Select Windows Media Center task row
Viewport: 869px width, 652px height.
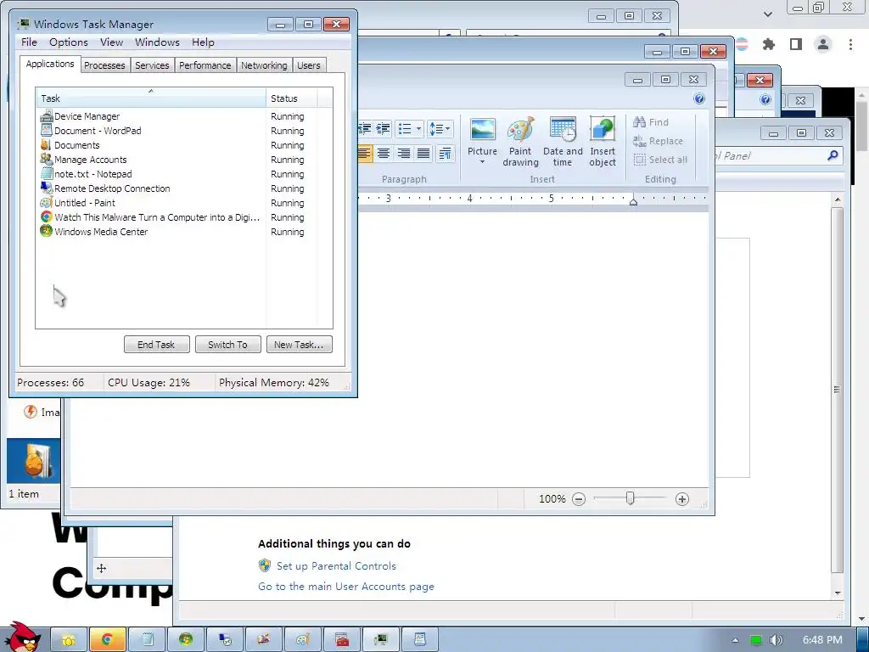click(184, 232)
